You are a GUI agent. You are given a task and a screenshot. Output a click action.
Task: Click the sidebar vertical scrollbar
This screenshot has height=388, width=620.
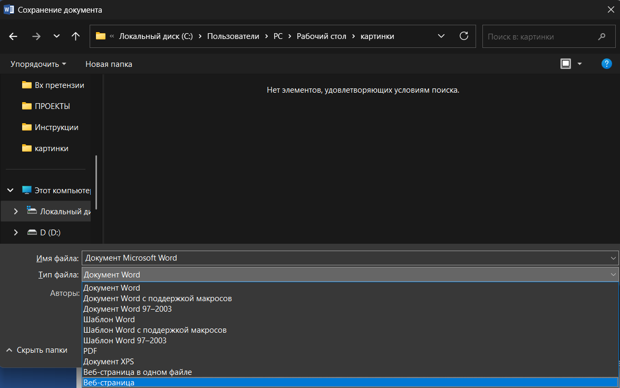click(96, 182)
